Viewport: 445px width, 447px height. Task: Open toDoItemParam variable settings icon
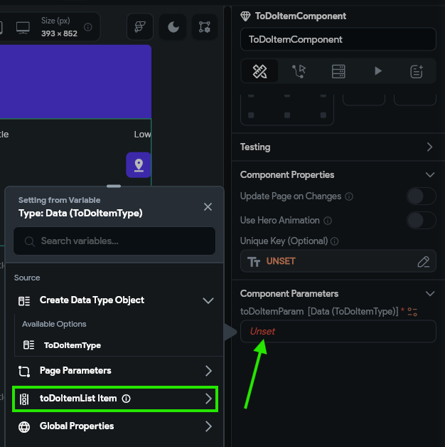(412, 312)
